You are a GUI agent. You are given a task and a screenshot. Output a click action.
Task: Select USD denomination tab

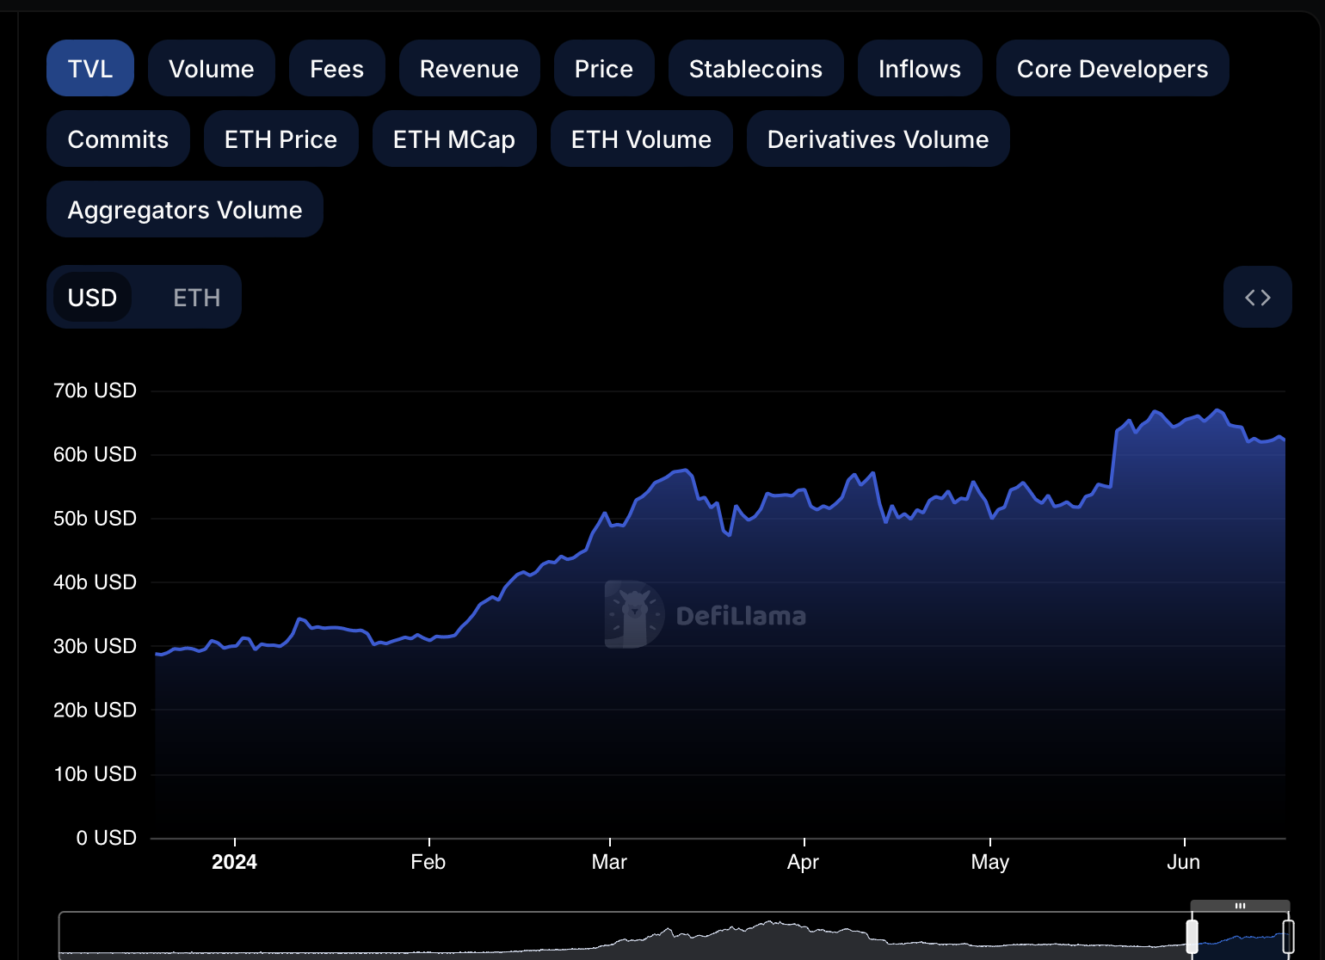click(92, 297)
